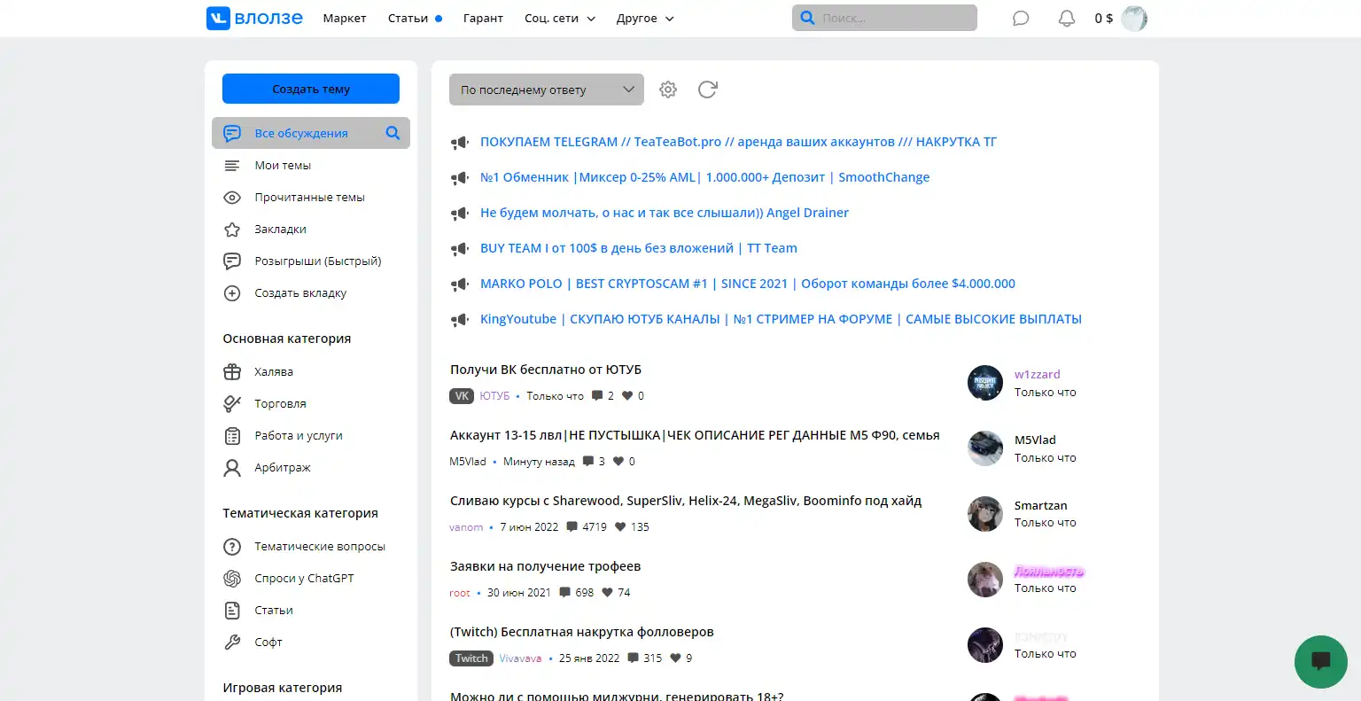1361x701 pixels.
Task: Click the search icon beside Все обсуждения
Action: pos(393,133)
